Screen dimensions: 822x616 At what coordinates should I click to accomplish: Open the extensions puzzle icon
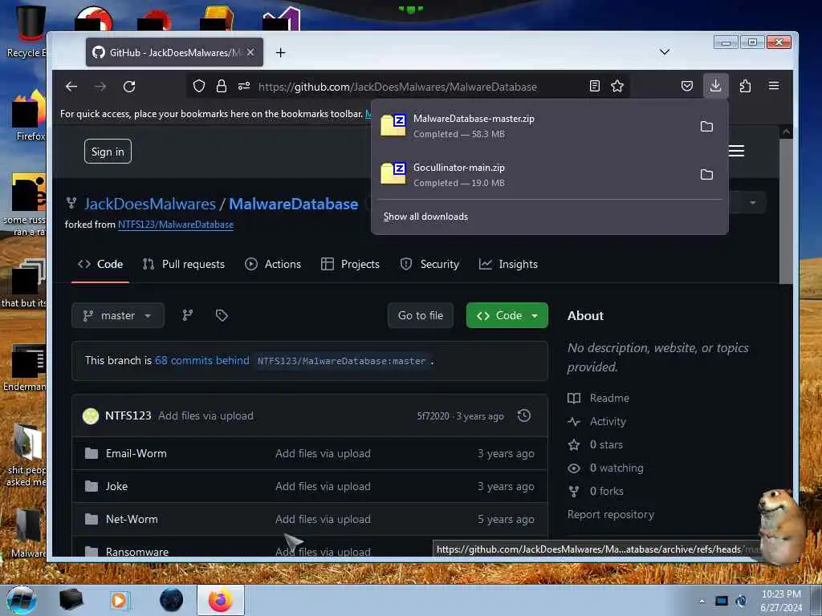745,86
